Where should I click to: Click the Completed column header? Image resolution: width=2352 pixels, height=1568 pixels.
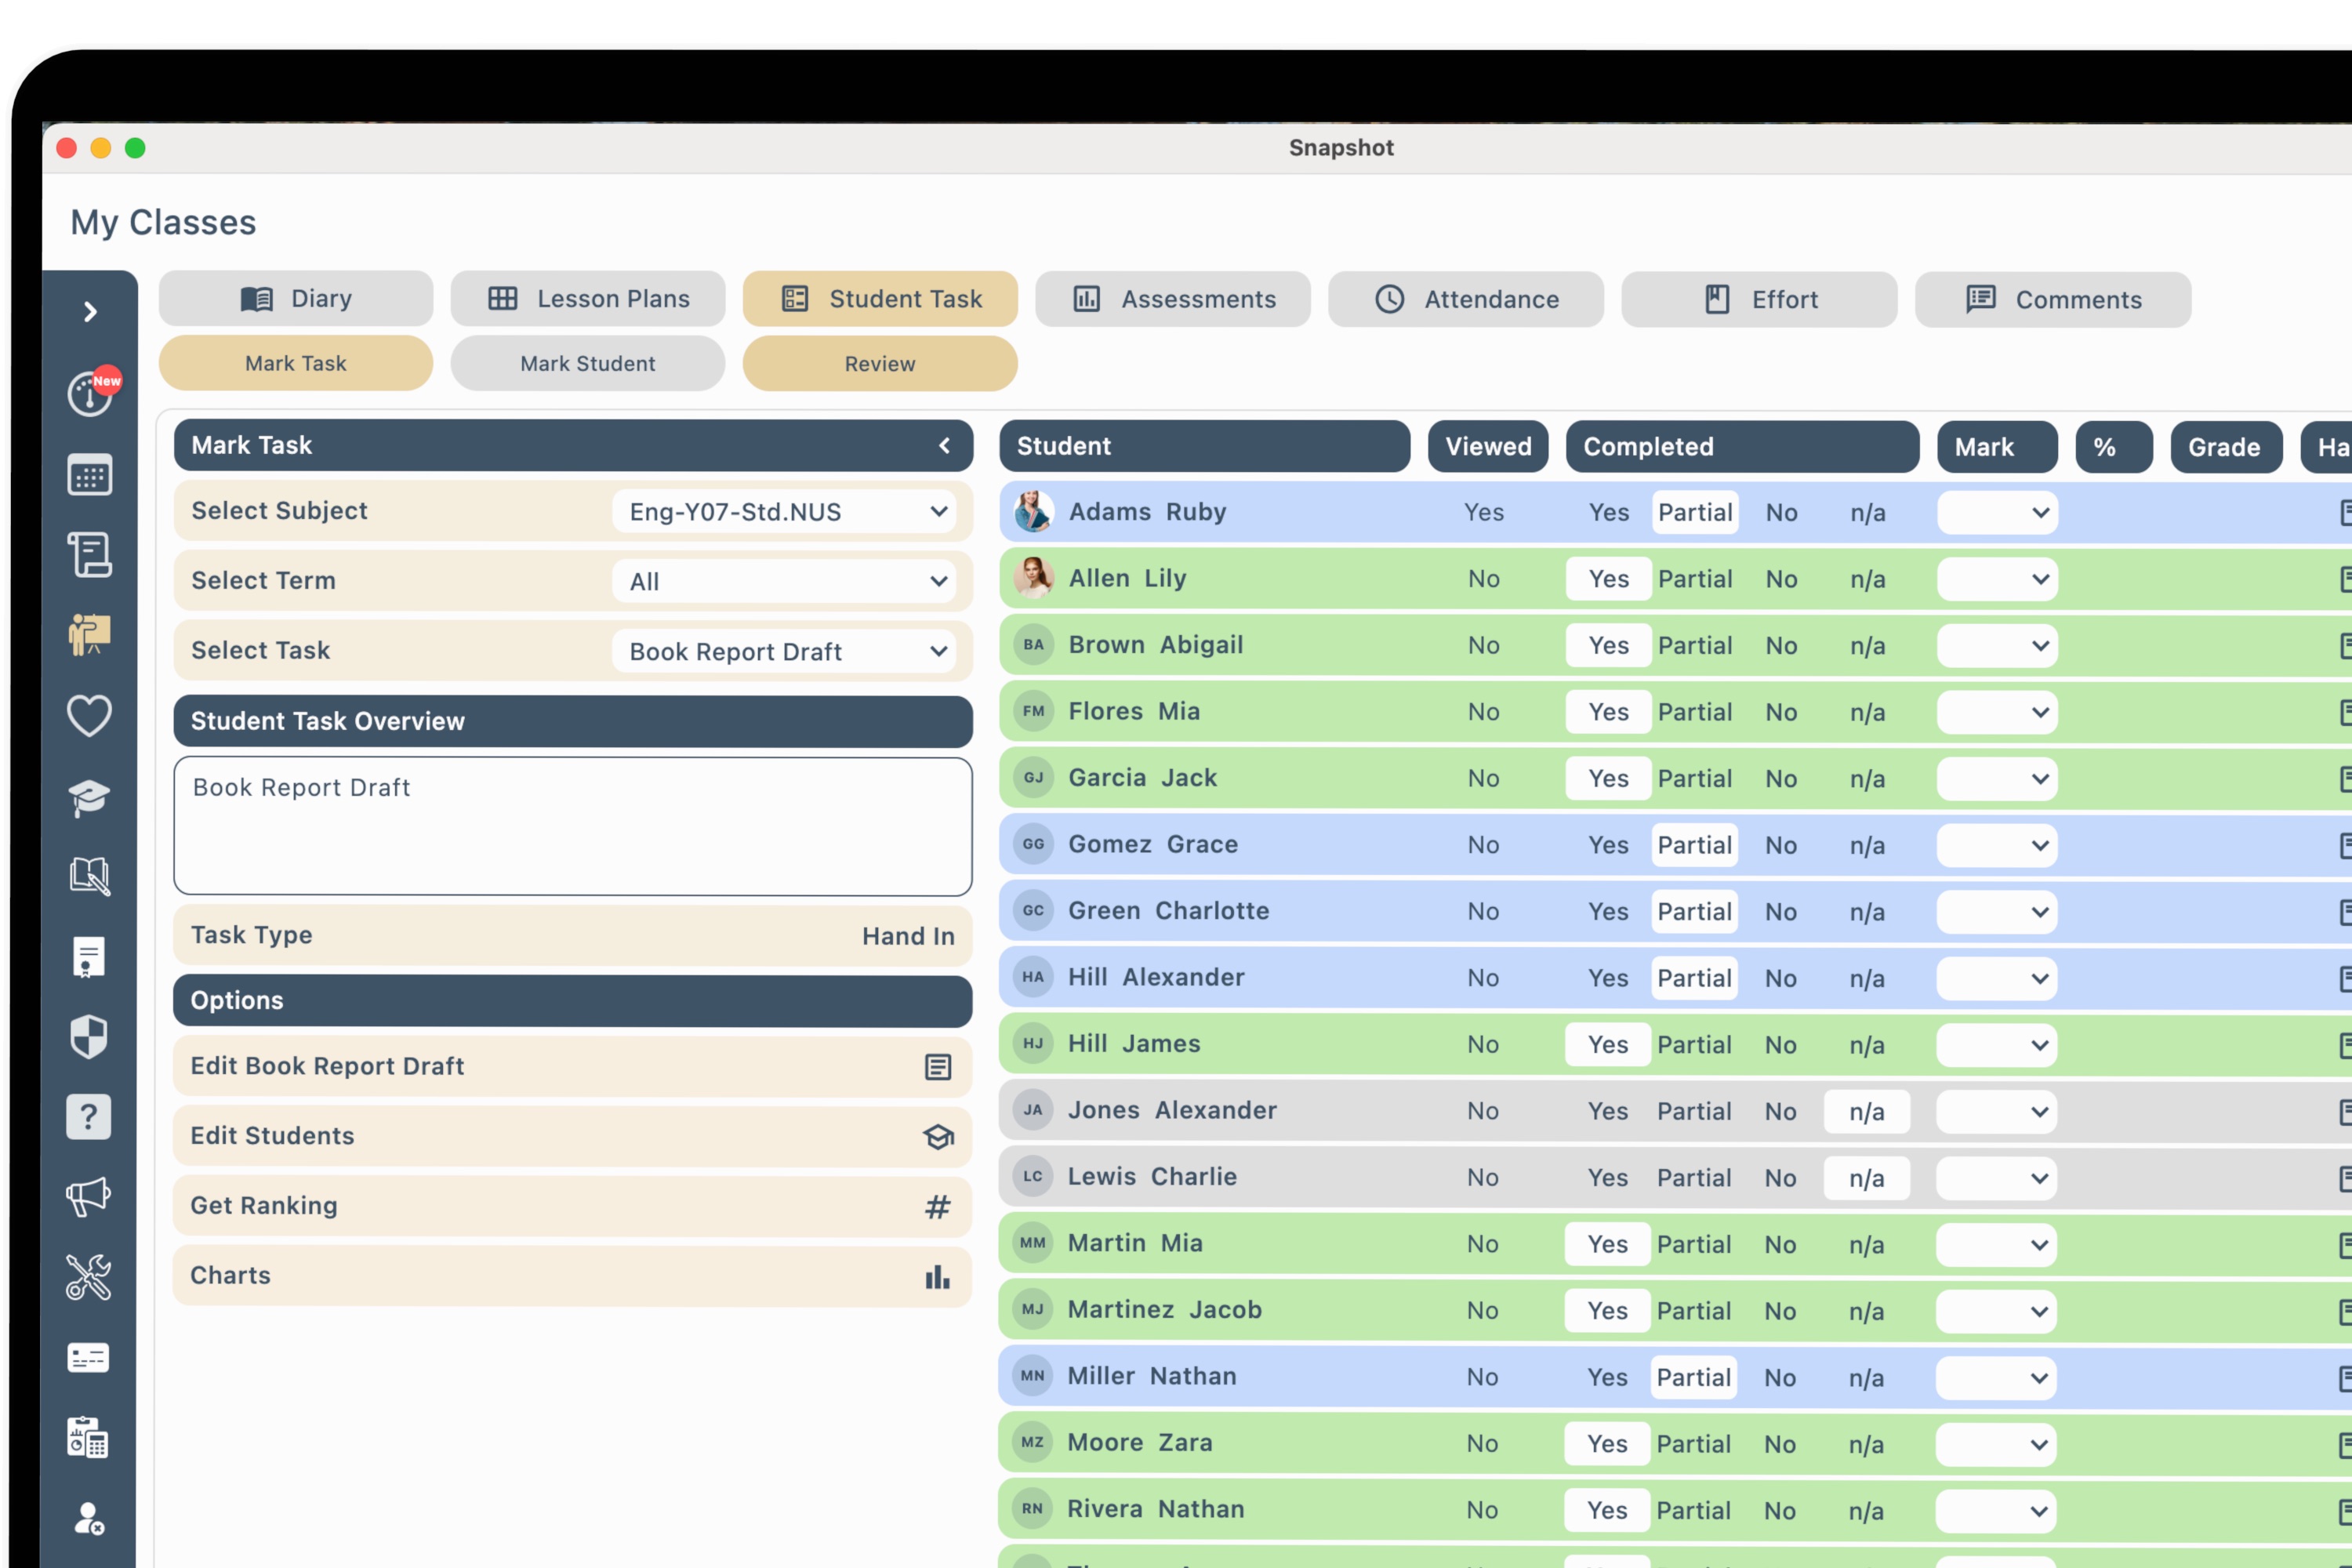1742,447
